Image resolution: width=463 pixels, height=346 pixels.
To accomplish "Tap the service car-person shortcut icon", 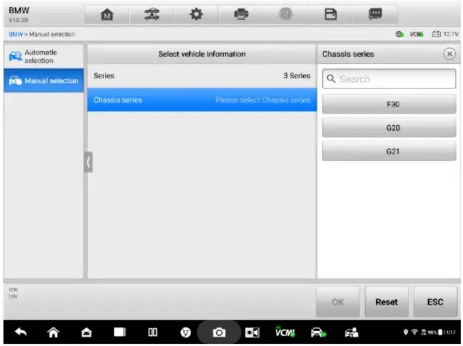I will [352, 333].
